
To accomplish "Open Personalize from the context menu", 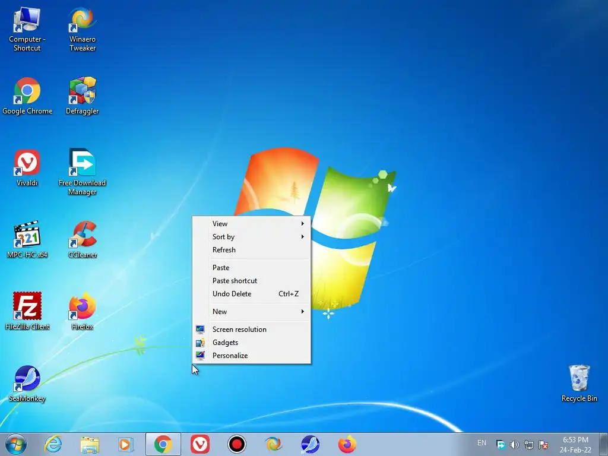I will [252, 356].
